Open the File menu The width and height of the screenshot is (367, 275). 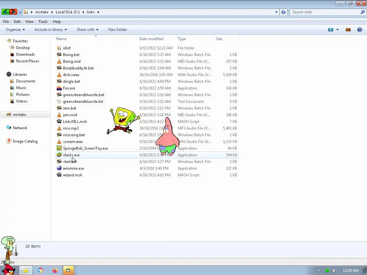coord(6,22)
